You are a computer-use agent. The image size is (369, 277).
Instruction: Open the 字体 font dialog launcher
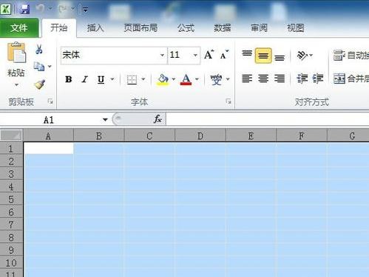click(228, 101)
